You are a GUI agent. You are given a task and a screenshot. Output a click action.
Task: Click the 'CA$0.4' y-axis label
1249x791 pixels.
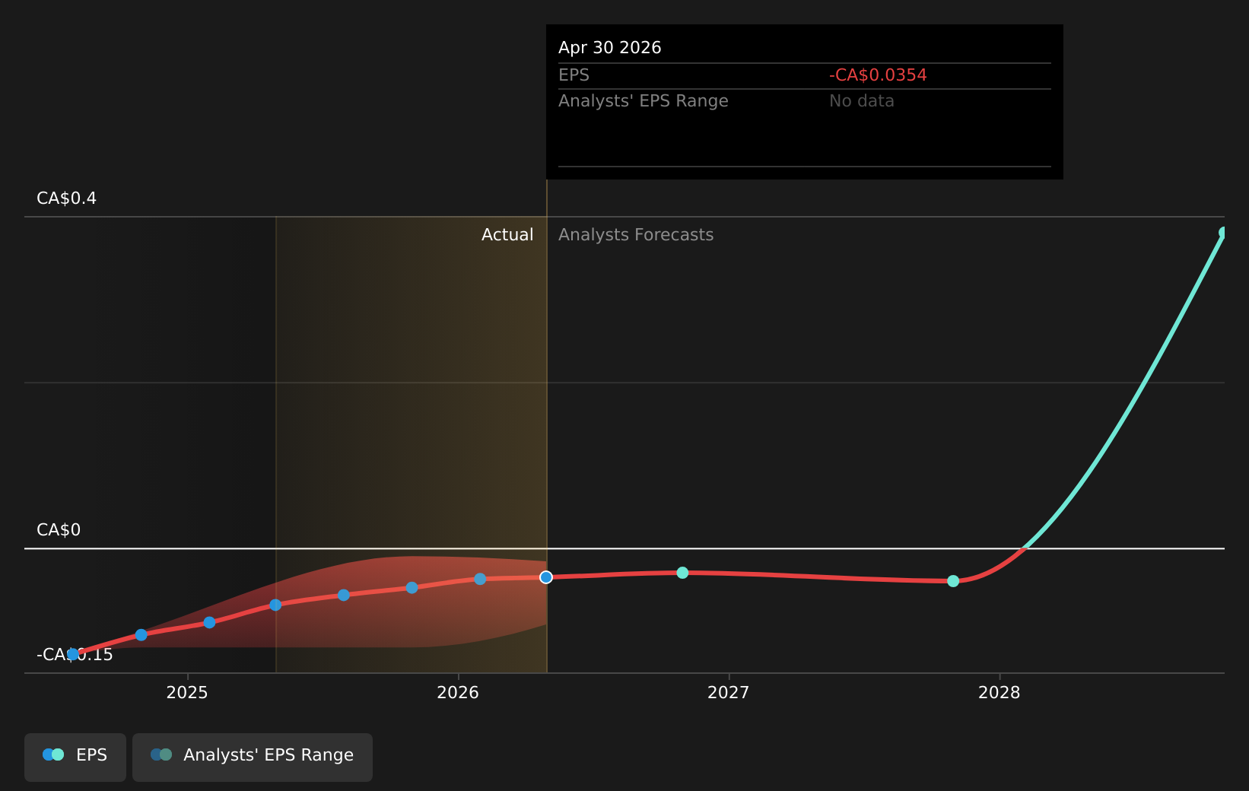(x=67, y=199)
